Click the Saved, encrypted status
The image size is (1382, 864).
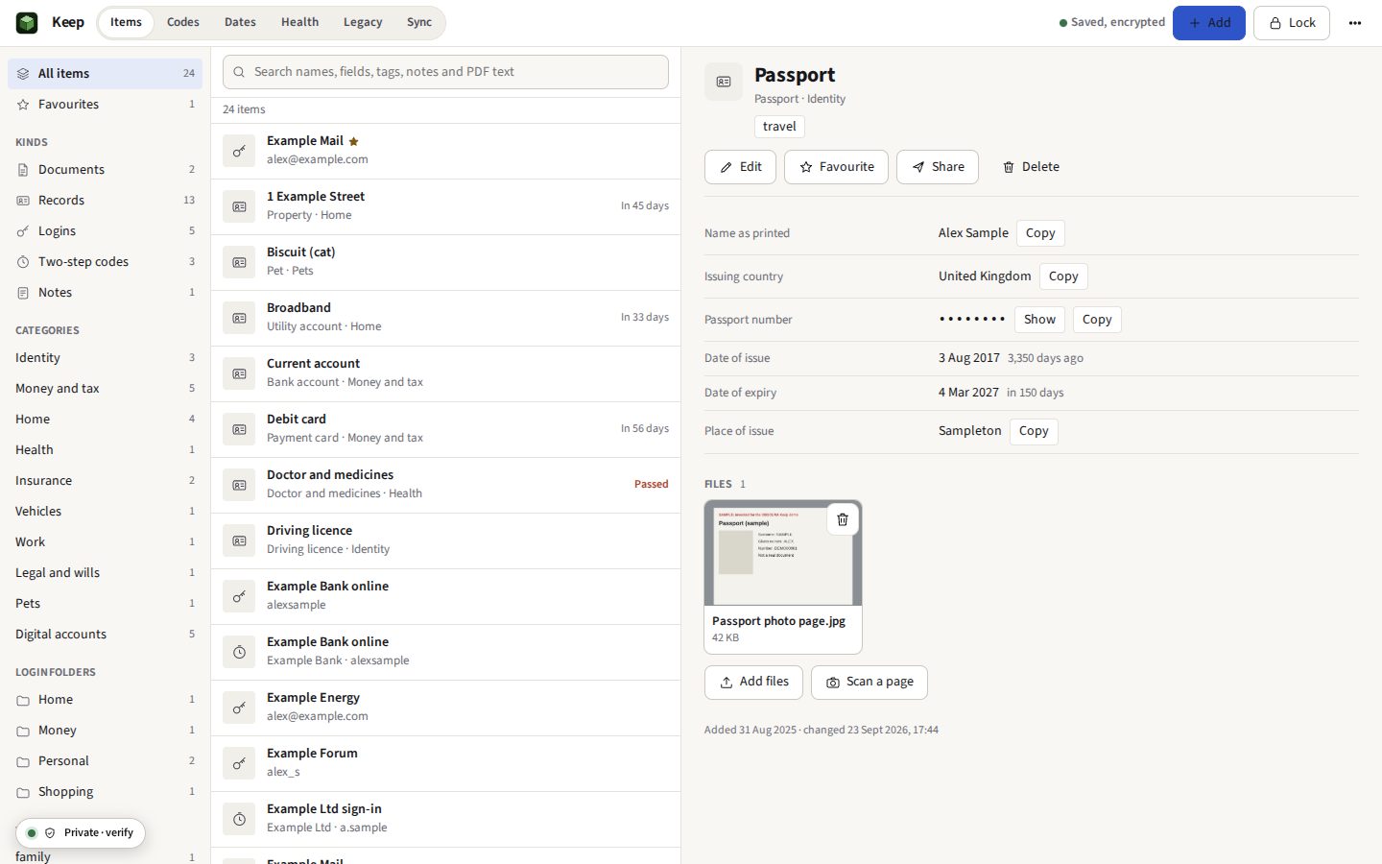click(x=1112, y=22)
